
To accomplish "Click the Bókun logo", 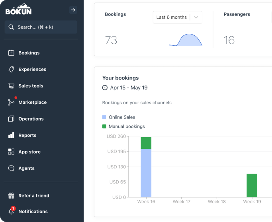I will click(x=18, y=10).
